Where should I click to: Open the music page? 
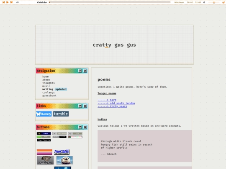46,86
